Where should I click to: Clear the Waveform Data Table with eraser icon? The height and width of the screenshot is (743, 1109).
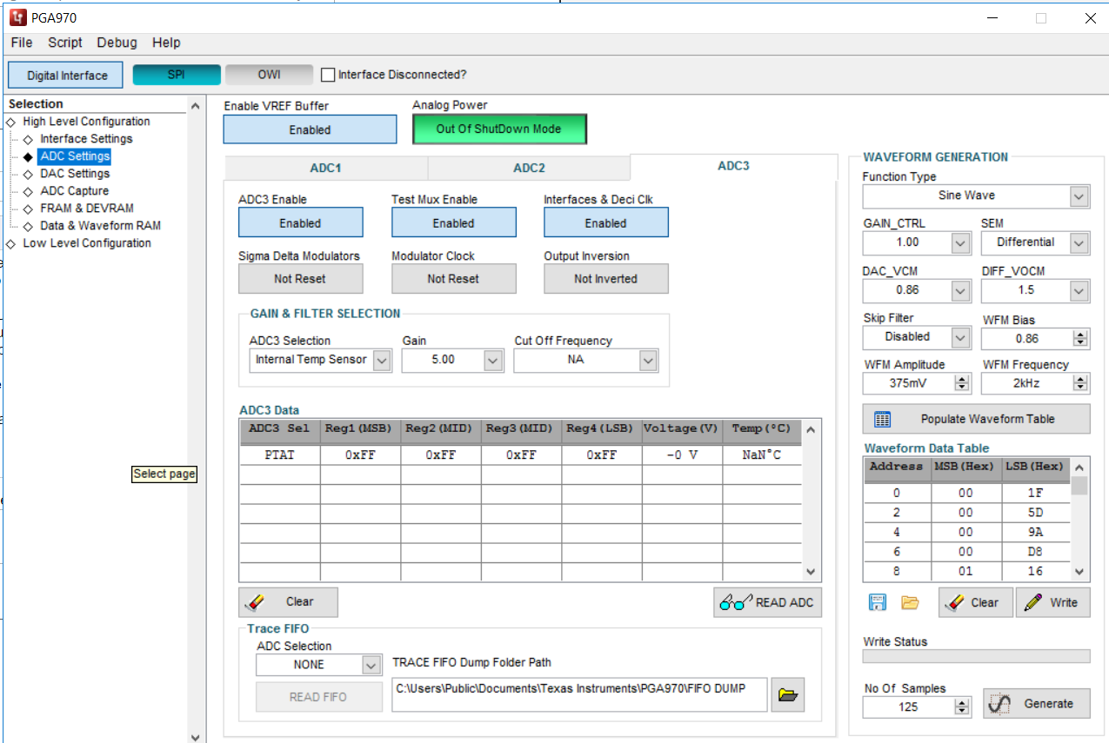(974, 602)
